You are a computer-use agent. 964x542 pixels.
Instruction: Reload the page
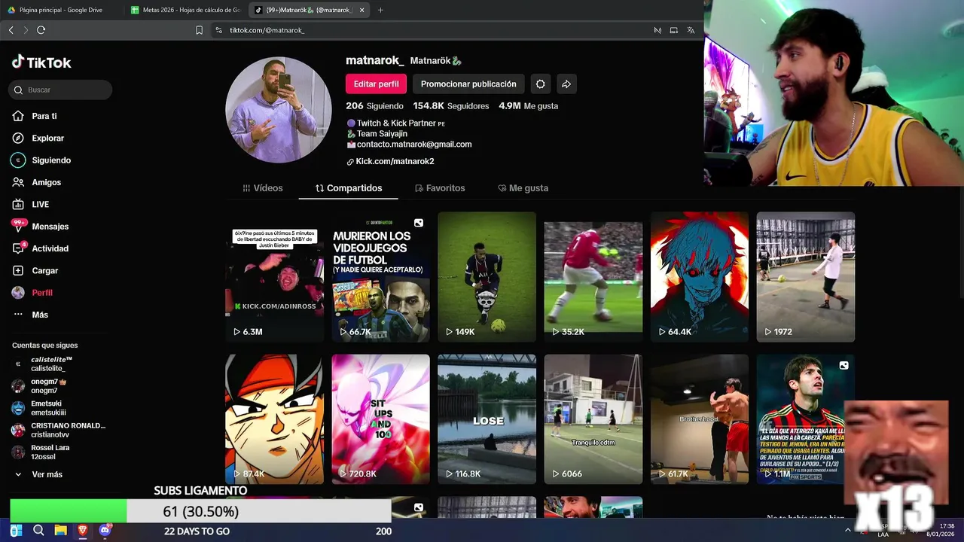[x=41, y=30]
